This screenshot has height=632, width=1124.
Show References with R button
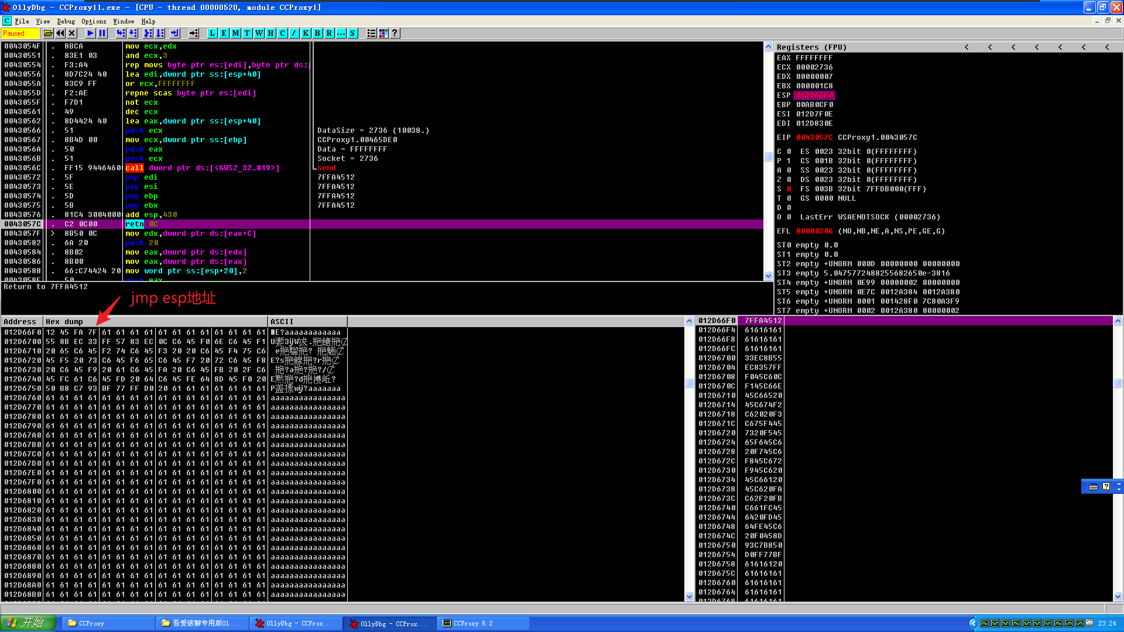click(329, 33)
